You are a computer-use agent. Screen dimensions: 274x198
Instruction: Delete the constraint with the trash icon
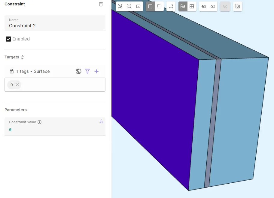[x=101, y=4]
